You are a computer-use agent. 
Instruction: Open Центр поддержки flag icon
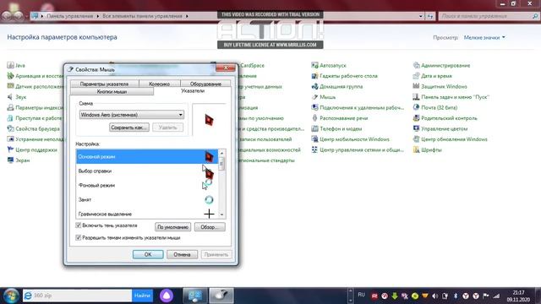10,149
